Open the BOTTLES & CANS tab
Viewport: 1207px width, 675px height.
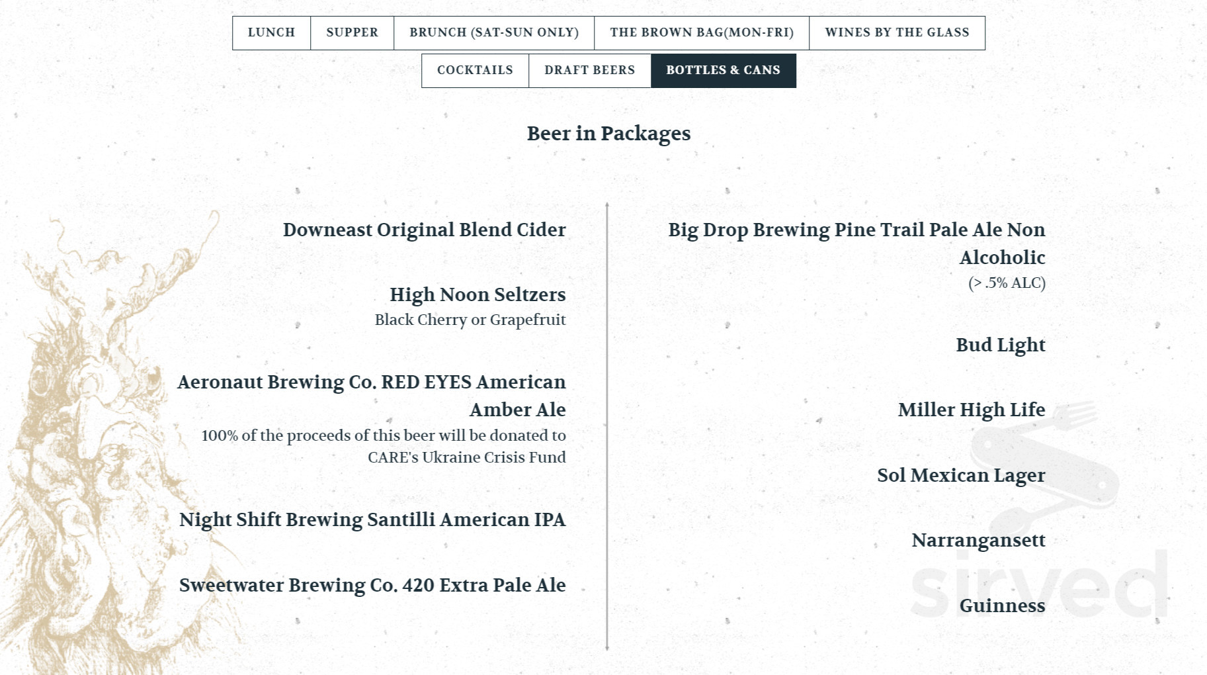pyautogui.click(x=724, y=69)
